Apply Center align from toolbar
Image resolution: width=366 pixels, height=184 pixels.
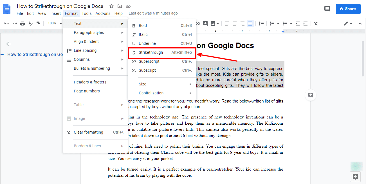click(x=235, y=24)
